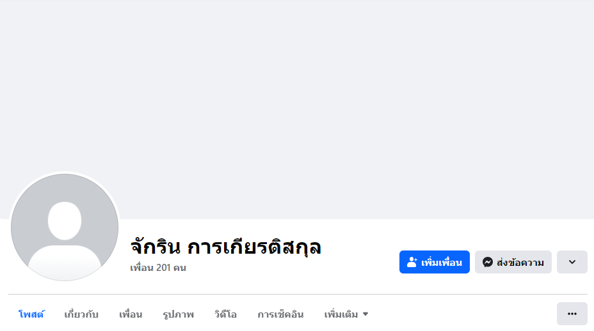
Task: Click the default silhouette profile picture
Action: coord(65,227)
